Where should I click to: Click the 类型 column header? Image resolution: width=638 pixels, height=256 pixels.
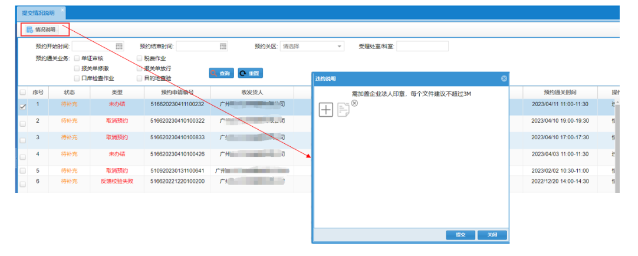click(x=117, y=93)
